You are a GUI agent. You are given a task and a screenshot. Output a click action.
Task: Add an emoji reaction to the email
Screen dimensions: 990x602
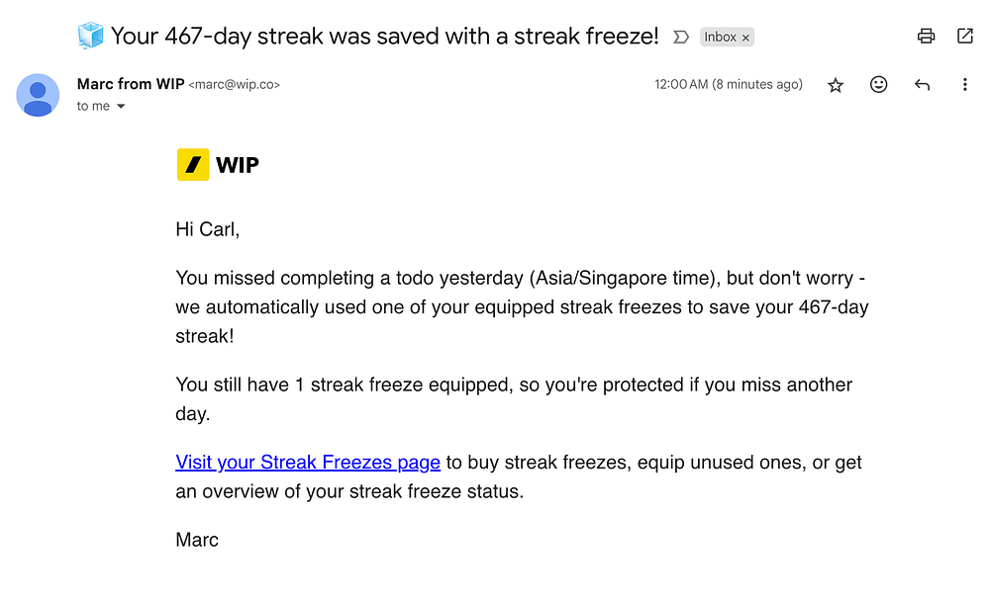pos(878,85)
